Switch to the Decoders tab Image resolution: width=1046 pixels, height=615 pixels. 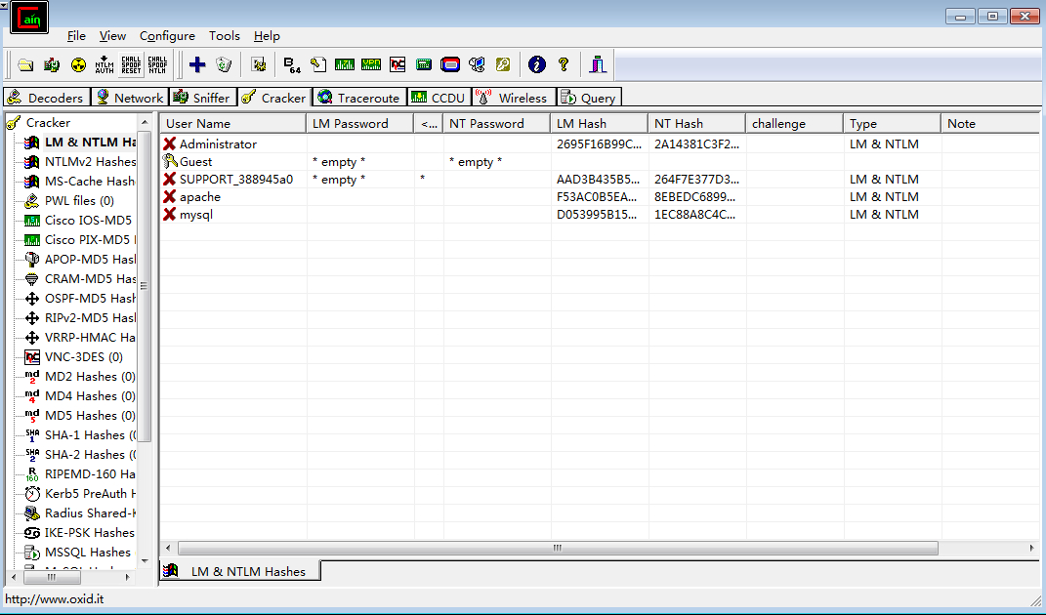pyautogui.click(x=46, y=98)
